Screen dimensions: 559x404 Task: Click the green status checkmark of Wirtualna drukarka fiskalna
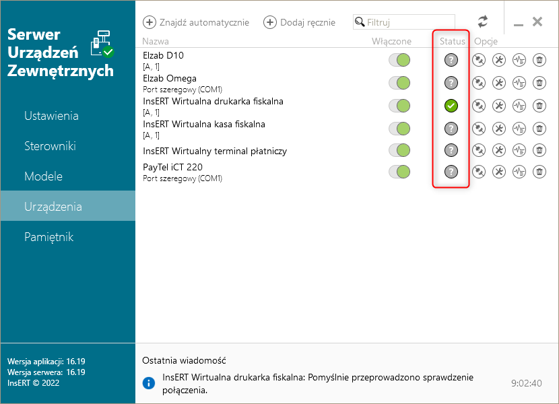click(451, 106)
